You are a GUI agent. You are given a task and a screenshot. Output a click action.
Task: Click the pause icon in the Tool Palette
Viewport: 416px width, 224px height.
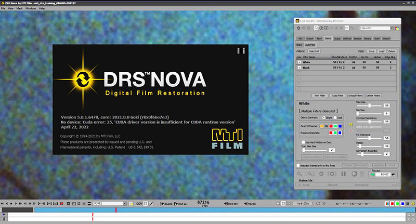click(x=344, y=174)
